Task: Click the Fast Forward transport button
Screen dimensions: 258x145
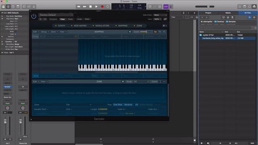Action: pyautogui.click(x=85, y=6)
